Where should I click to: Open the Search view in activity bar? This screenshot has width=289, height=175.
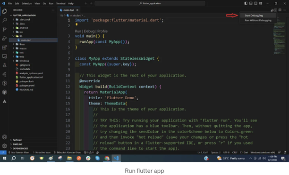4,20
